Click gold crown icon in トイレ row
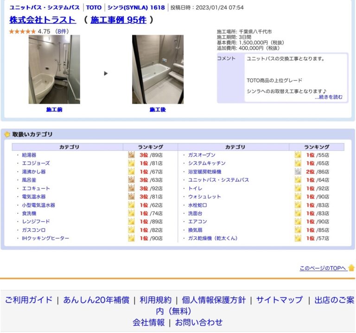 click(x=298, y=188)
